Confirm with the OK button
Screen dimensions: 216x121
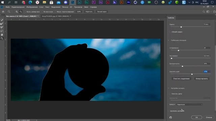(x=196, y=117)
